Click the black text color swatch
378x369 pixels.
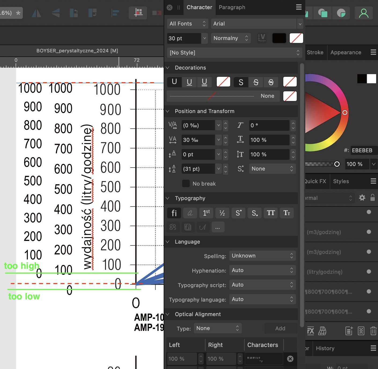click(279, 38)
